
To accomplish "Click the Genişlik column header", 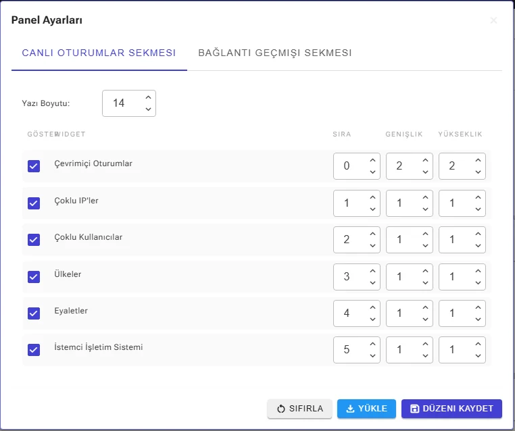I will [404, 134].
